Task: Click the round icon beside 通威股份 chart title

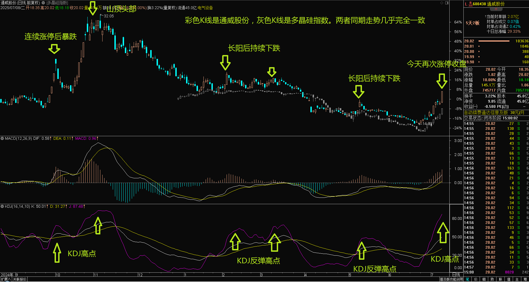Action: coord(43,3)
